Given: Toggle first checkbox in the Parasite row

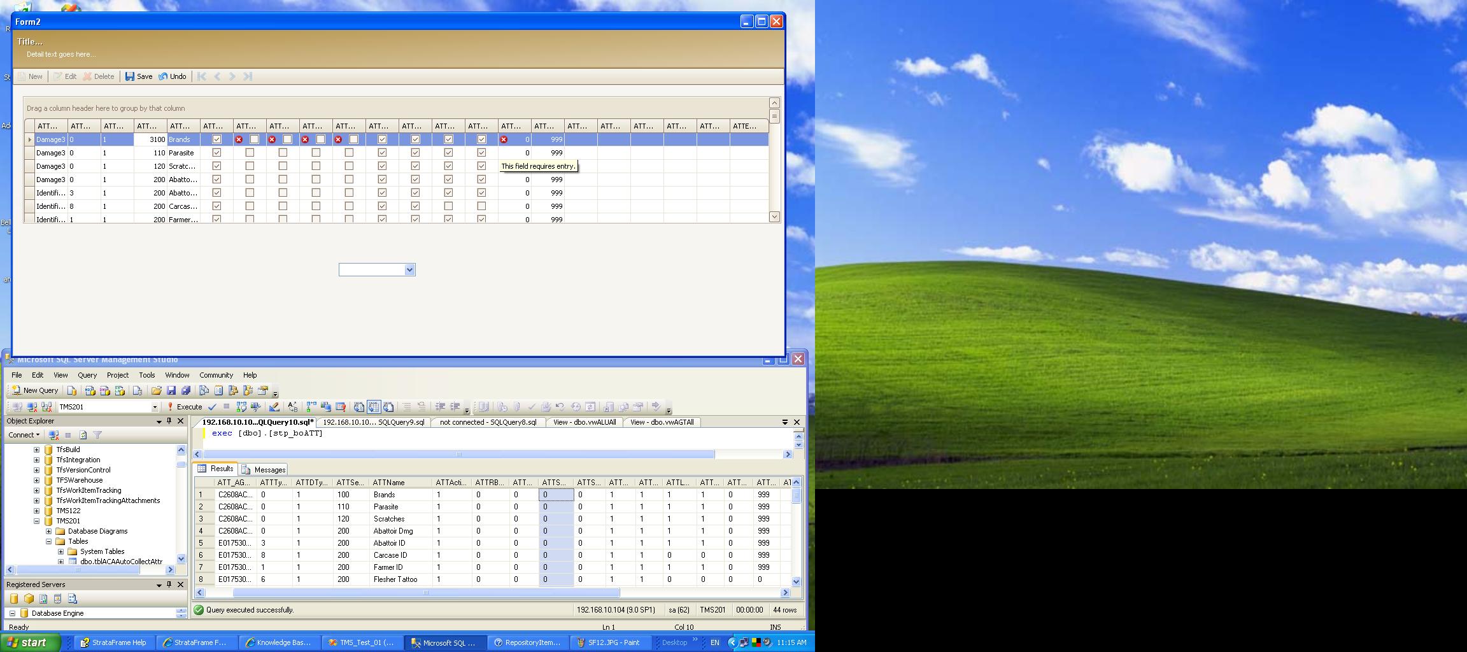Looking at the screenshot, I should tap(216, 153).
